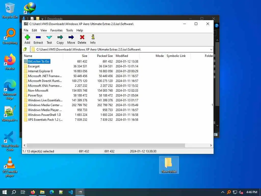Select the Notepad++ desktop shortcut

pos(10,114)
